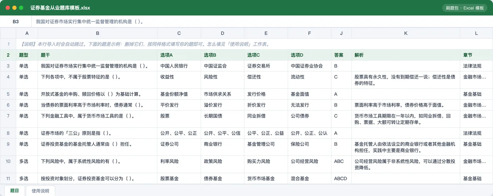
Task: Select column header D
Action: tap(223, 33)
